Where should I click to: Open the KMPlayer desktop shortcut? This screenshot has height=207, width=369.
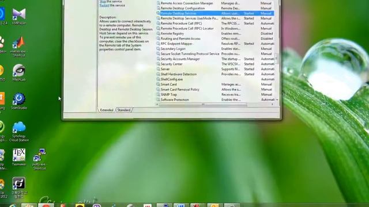coord(19,16)
